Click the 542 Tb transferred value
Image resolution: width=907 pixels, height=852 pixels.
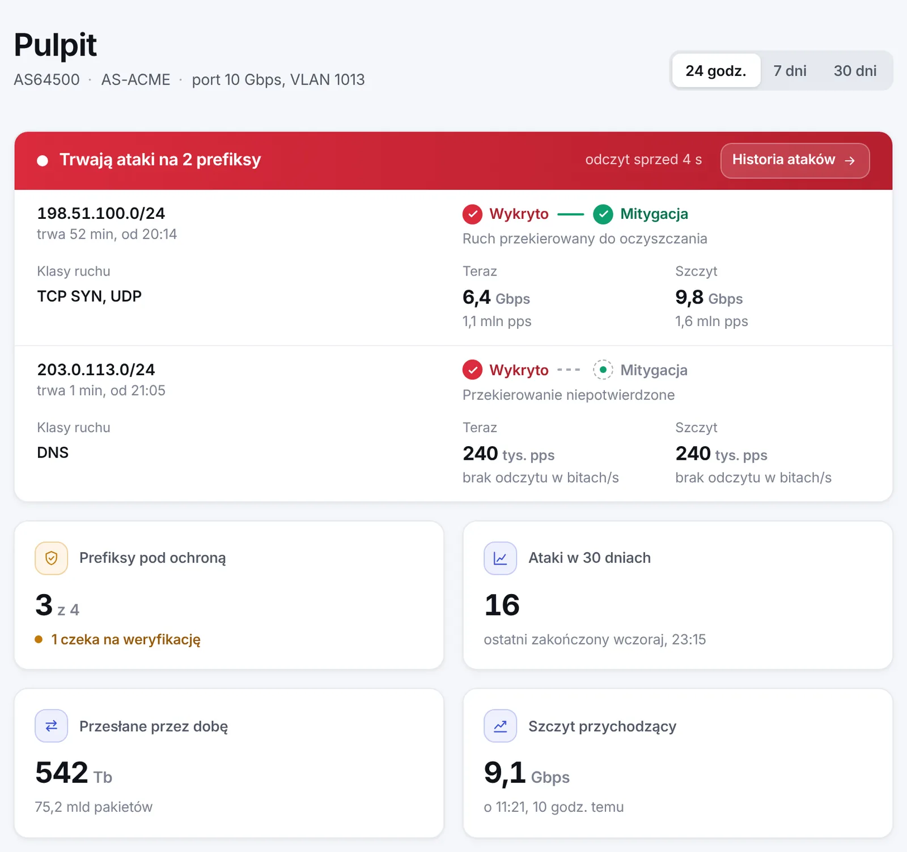click(74, 773)
